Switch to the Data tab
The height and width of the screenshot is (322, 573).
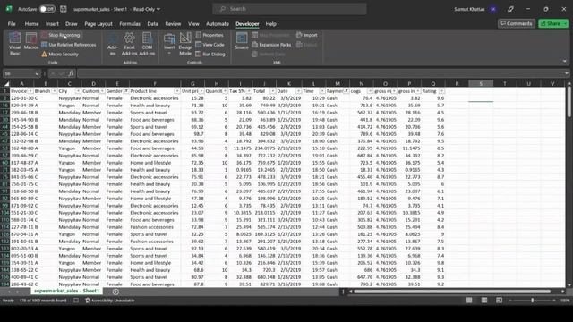pyautogui.click(x=153, y=24)
